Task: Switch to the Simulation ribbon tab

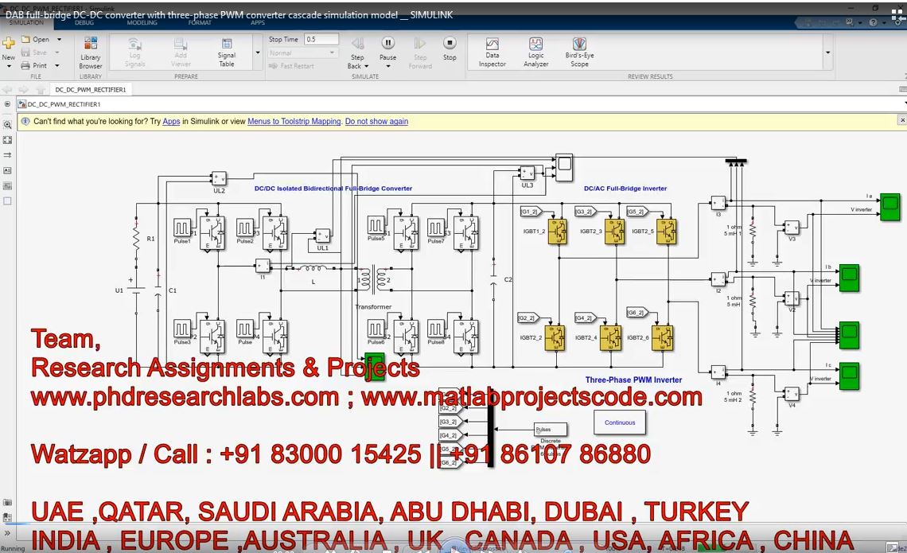Action: (26, 22)
